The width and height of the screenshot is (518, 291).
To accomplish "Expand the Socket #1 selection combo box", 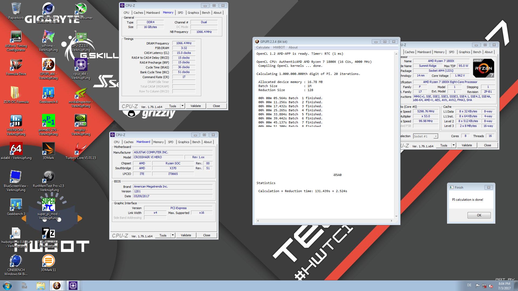I will [426, 136].
